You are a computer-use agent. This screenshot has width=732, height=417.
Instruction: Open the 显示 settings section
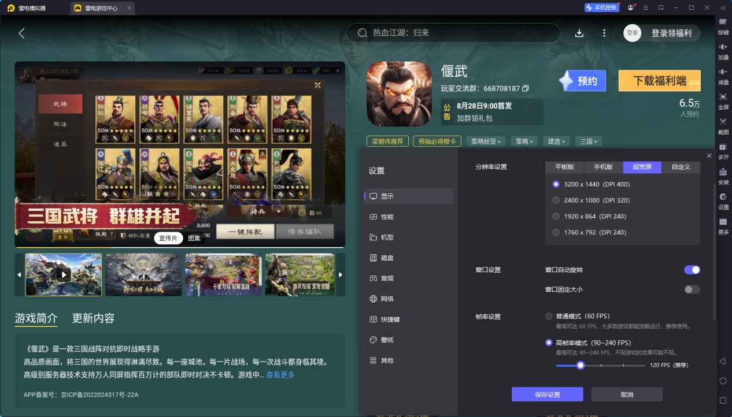pos(409,196)
